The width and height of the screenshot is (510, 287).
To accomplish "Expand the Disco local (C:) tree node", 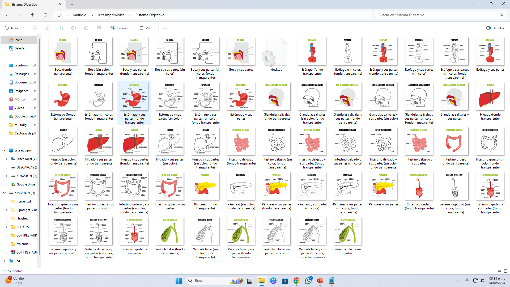I will click(x=6, y=159).
